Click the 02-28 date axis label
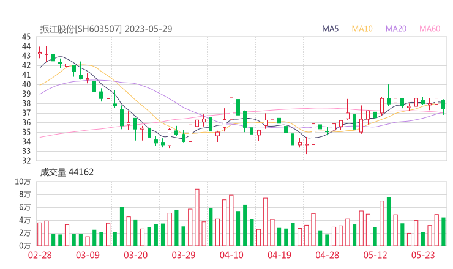 (x=40, y=255)
